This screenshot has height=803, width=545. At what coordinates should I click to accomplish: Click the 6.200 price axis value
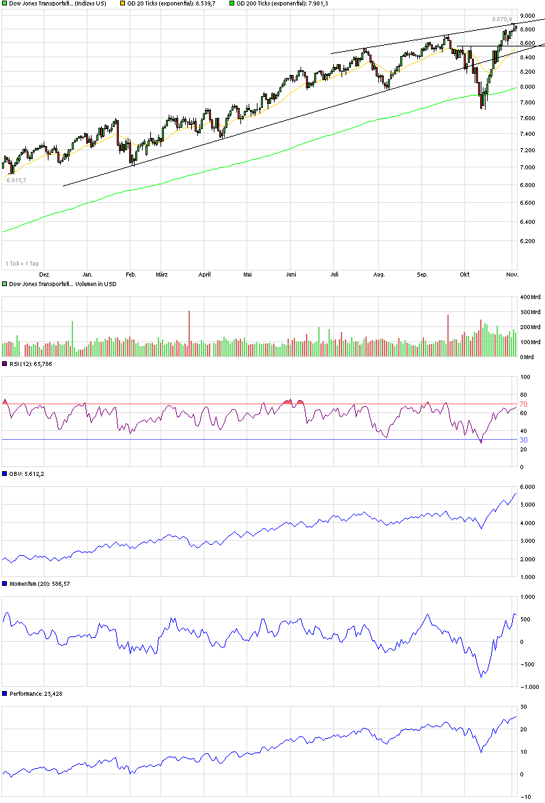coord(527,241)
